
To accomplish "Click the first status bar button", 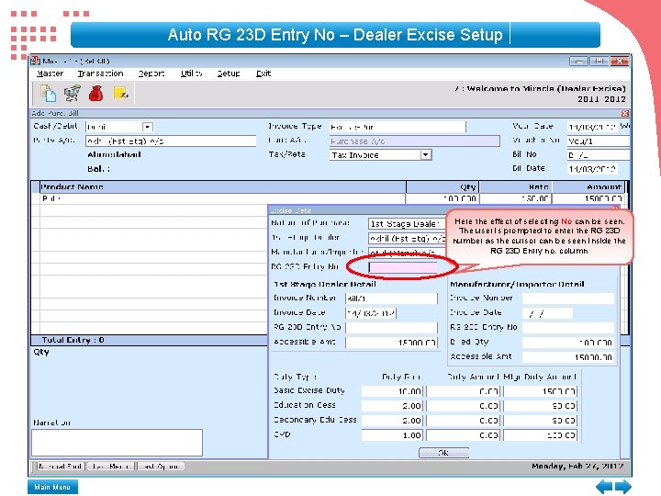I will (60, 466).
